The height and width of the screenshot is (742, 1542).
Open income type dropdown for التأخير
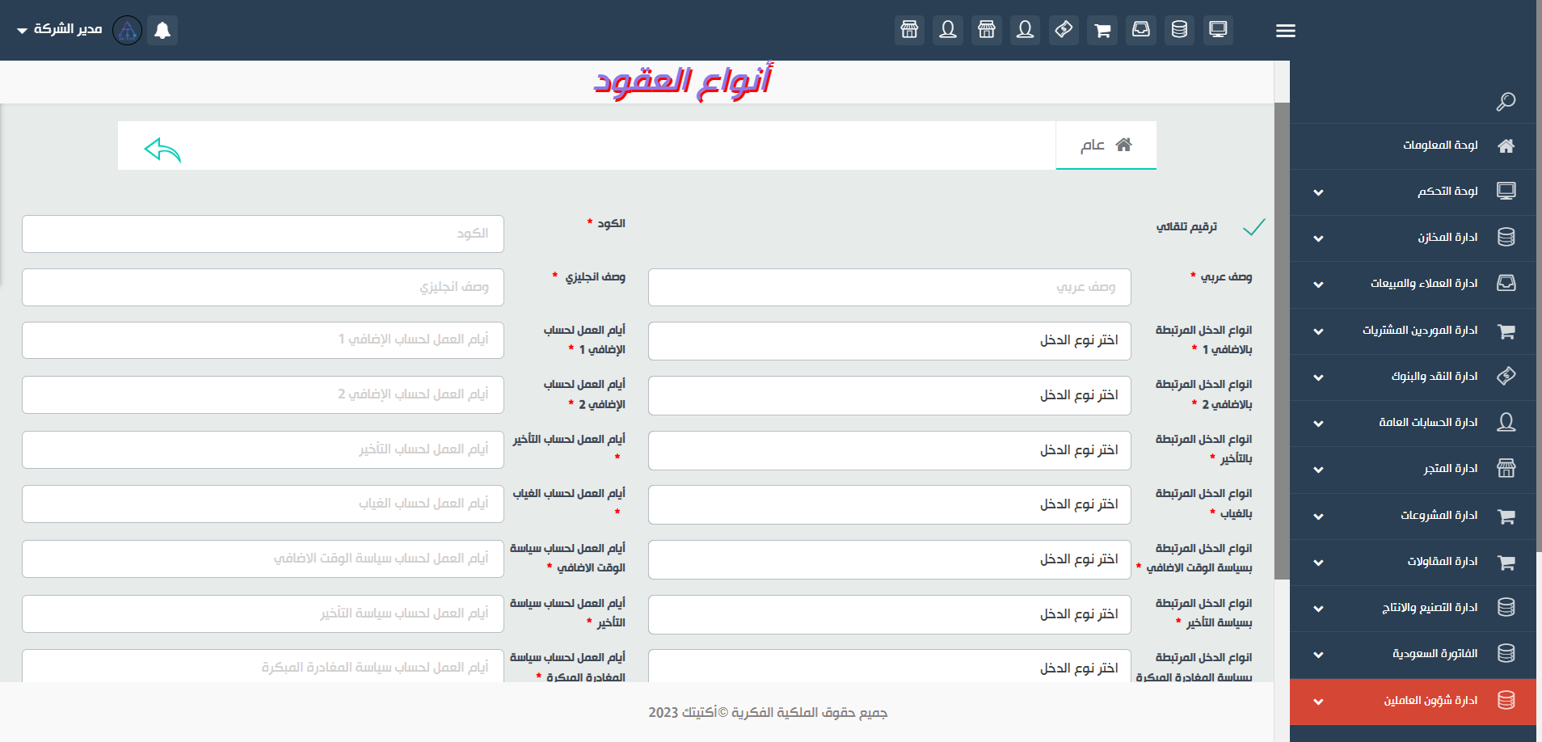(889, 451)
